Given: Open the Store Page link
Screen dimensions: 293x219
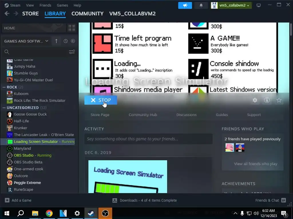Looking at the screenshot, I should tap(100, 115).
